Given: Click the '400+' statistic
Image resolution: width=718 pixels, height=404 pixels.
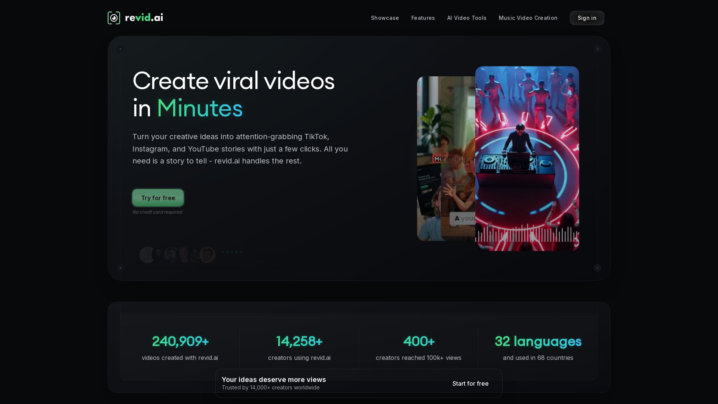Looking at the screenshot, I should pyautogui.click(x=418, y=341).
